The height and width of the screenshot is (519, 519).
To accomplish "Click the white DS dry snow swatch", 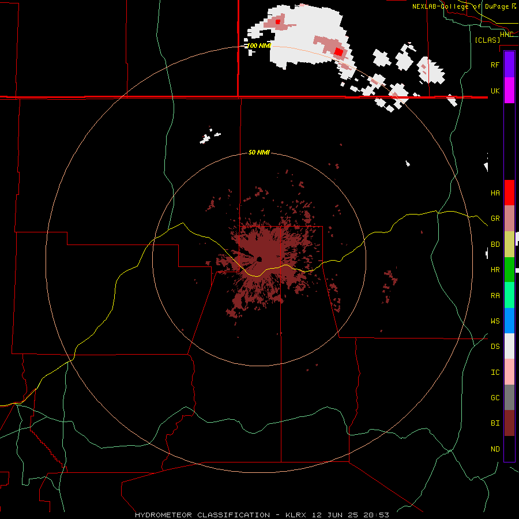I will (x=509, y=346).
